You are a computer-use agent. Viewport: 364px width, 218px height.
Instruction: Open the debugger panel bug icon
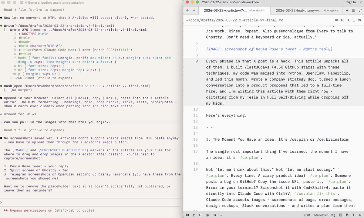pyautogui.click(x=347, y=215)
